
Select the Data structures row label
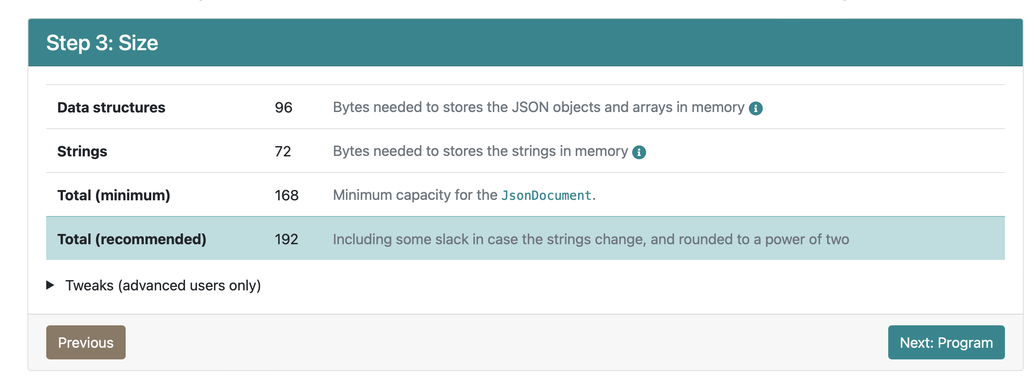(111, 108)
